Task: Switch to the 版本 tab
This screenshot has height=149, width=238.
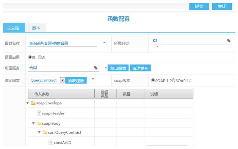Action: (x=36, y=28)
